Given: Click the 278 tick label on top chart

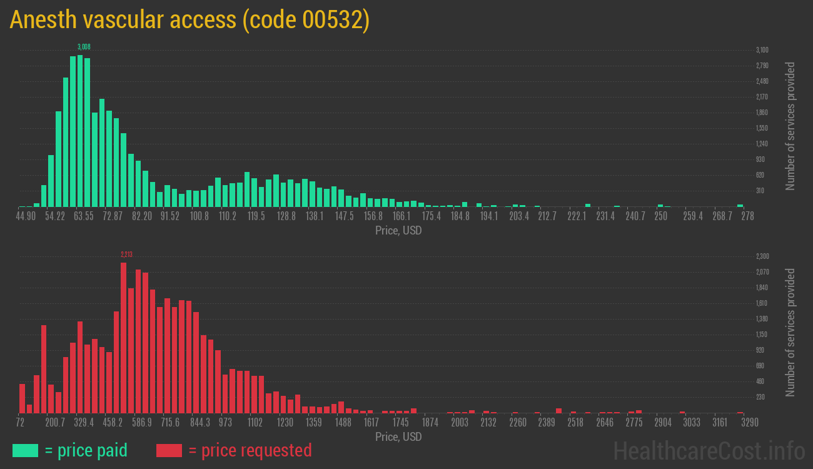Looking at the screenshot, I should (747, 216).
